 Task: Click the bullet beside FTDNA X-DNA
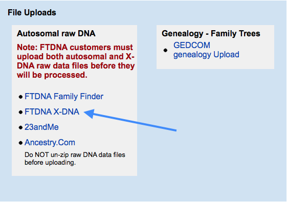click(20, 113)
